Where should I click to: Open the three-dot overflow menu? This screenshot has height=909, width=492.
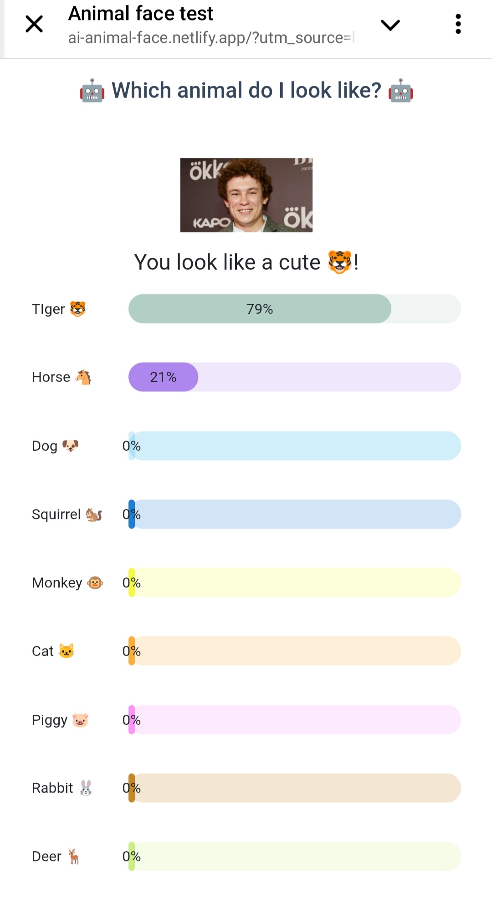[458, 24]
